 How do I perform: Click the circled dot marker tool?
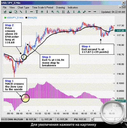(x=42, y=11)
